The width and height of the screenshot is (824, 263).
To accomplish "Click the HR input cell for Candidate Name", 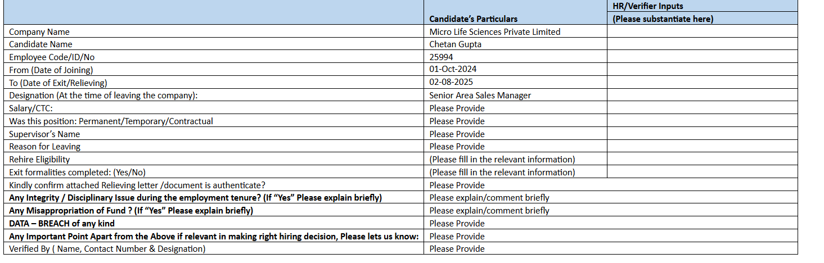I will pos(702,44).
